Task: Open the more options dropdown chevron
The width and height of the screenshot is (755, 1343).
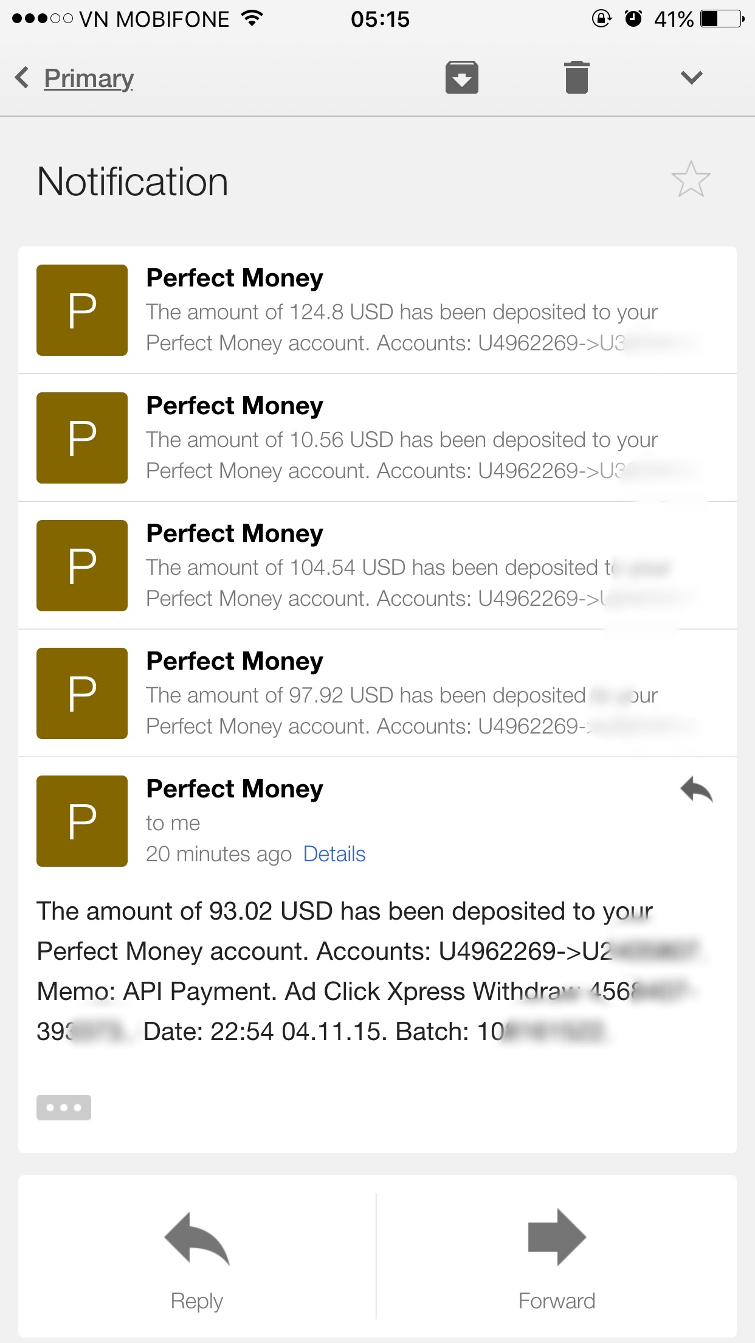Action: coord(691,78)
